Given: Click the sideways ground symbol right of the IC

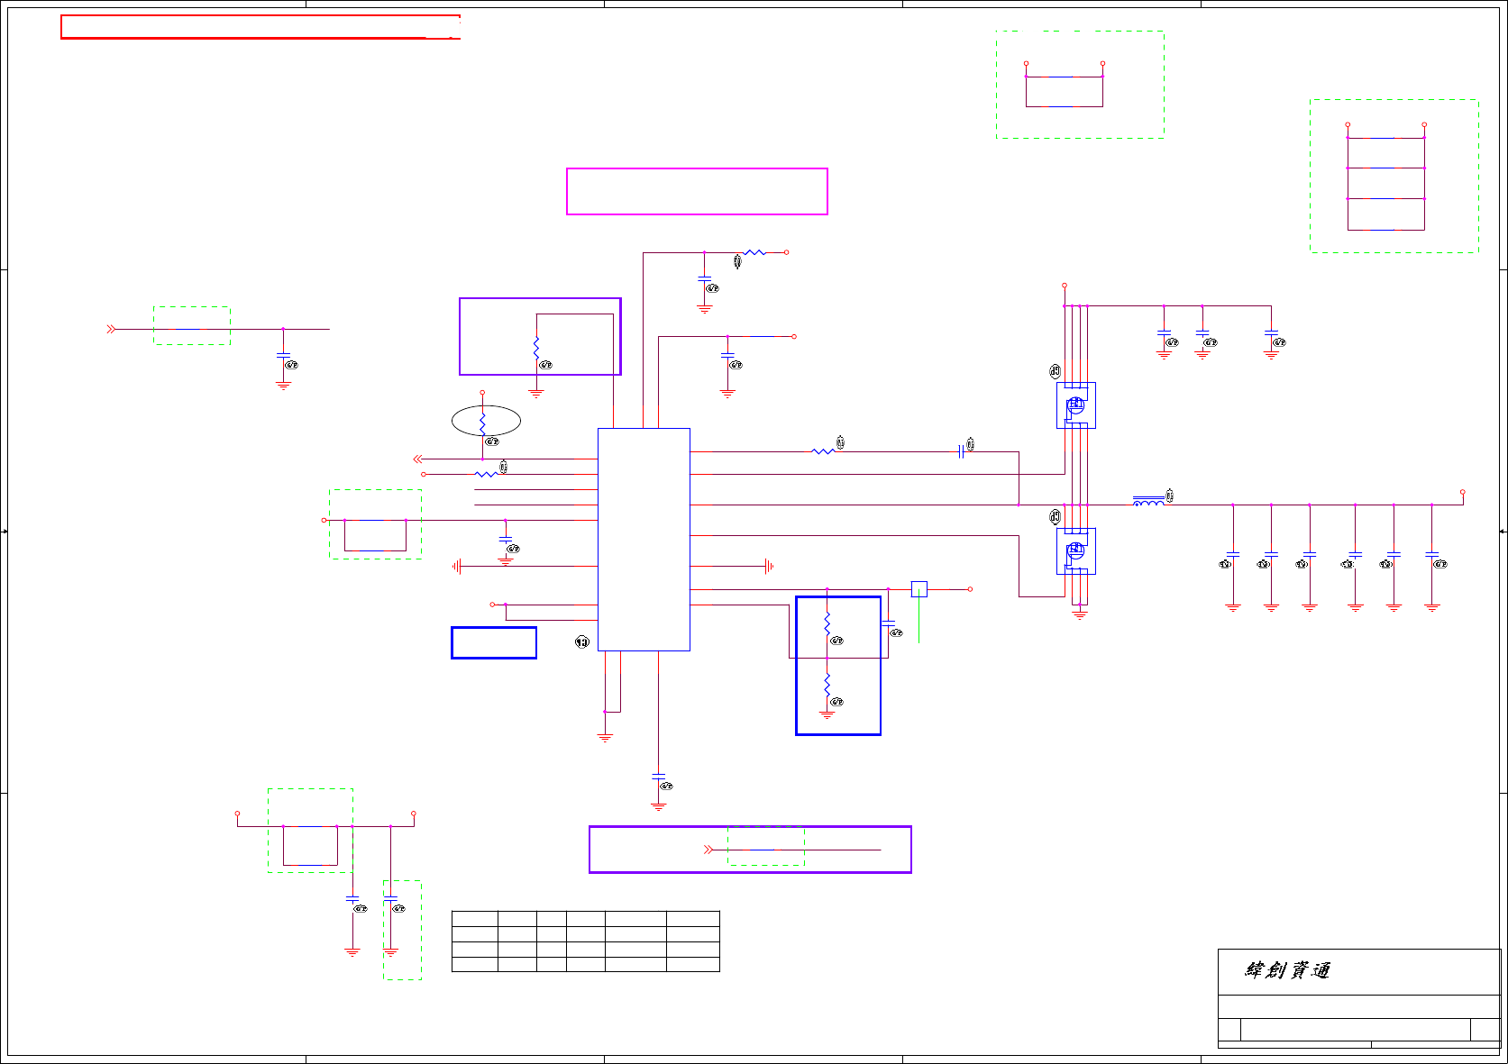Looking at the screenshot, I should (769, 567).
